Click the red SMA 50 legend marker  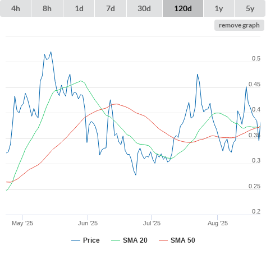[163, 240]
